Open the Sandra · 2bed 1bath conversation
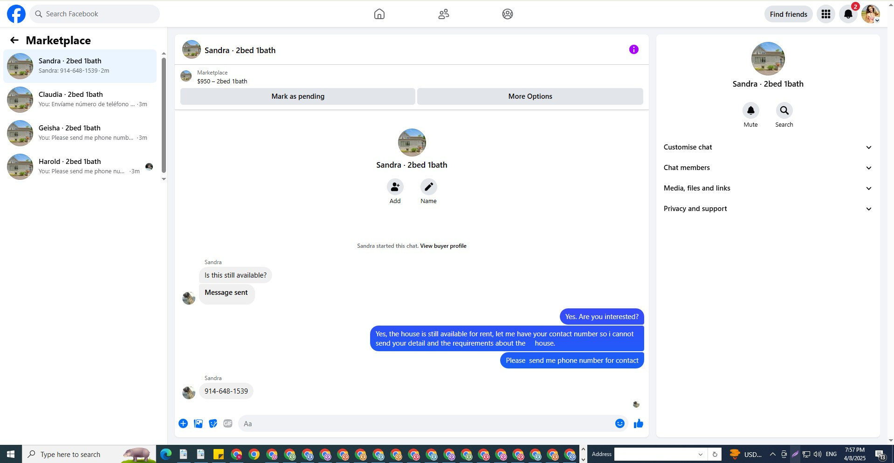894x463 pixels. (80, 66)
